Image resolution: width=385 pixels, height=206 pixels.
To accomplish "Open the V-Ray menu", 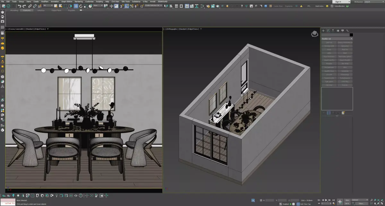I will (145, 2).
